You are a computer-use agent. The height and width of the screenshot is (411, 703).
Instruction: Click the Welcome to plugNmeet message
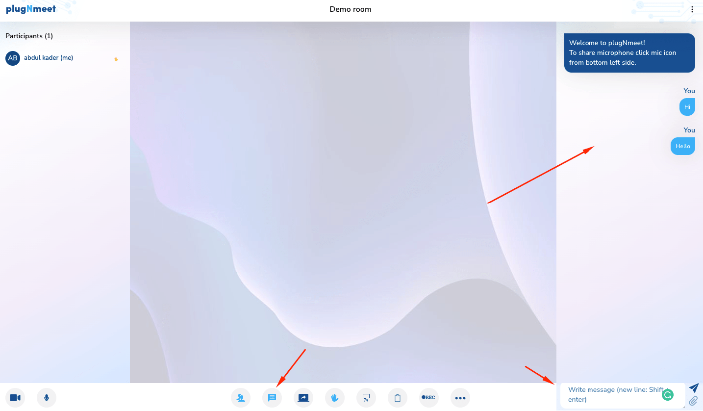(629, 53)
